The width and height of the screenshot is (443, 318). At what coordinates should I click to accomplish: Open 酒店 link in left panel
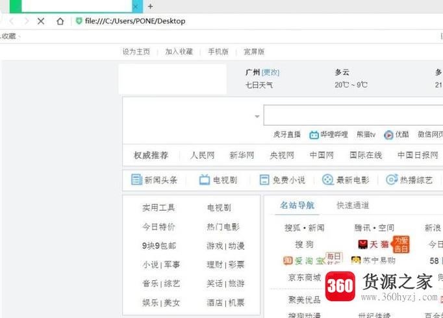pos(215,303)
